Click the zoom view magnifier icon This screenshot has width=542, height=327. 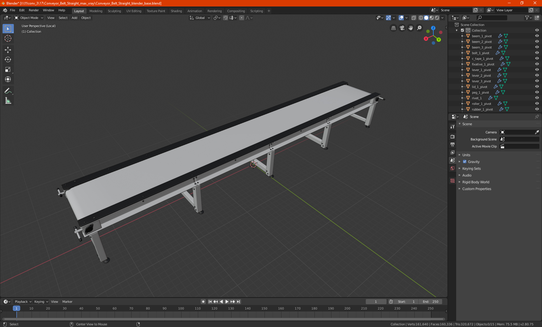point(419,28)
